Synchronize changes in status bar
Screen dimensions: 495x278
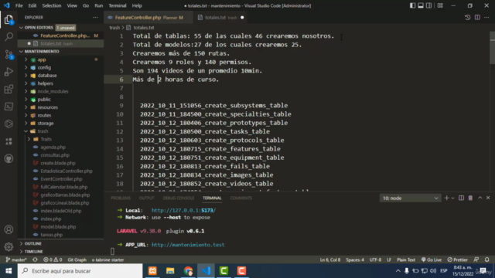35,259
